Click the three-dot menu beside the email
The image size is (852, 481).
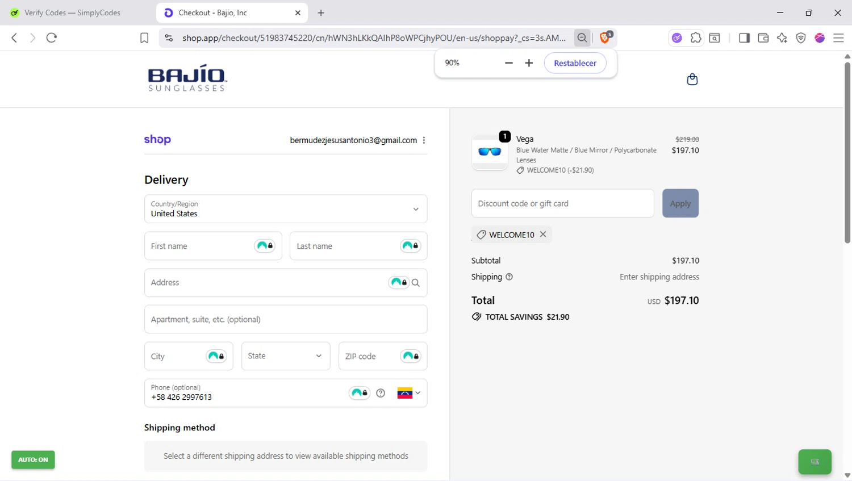(x=424, y=140)
